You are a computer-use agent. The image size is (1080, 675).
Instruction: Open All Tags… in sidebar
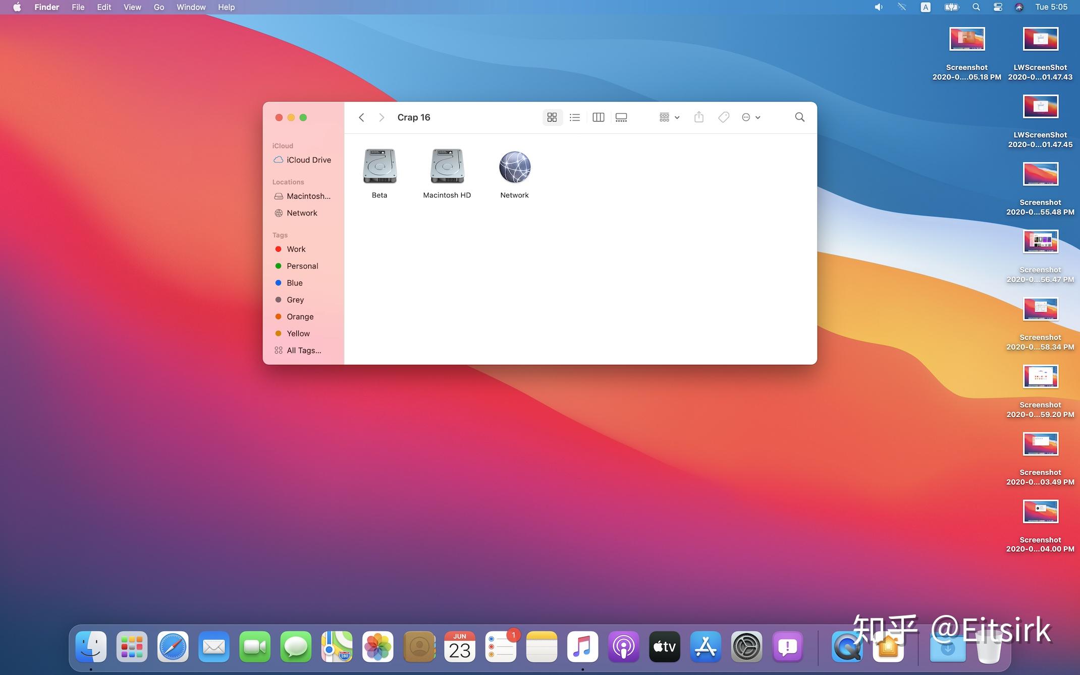(x=303, y=351)
